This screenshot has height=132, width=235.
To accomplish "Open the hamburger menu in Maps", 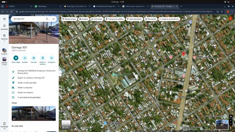I will tap(4, 19).
